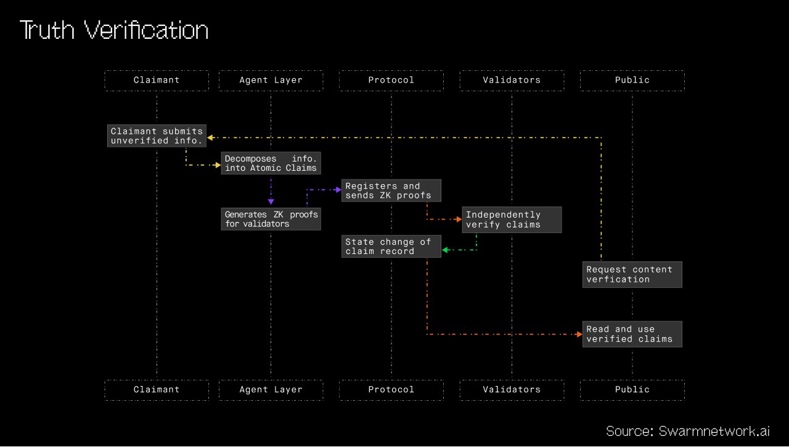Select the 'Read and use verified claims' box

(x=632, y=334)
